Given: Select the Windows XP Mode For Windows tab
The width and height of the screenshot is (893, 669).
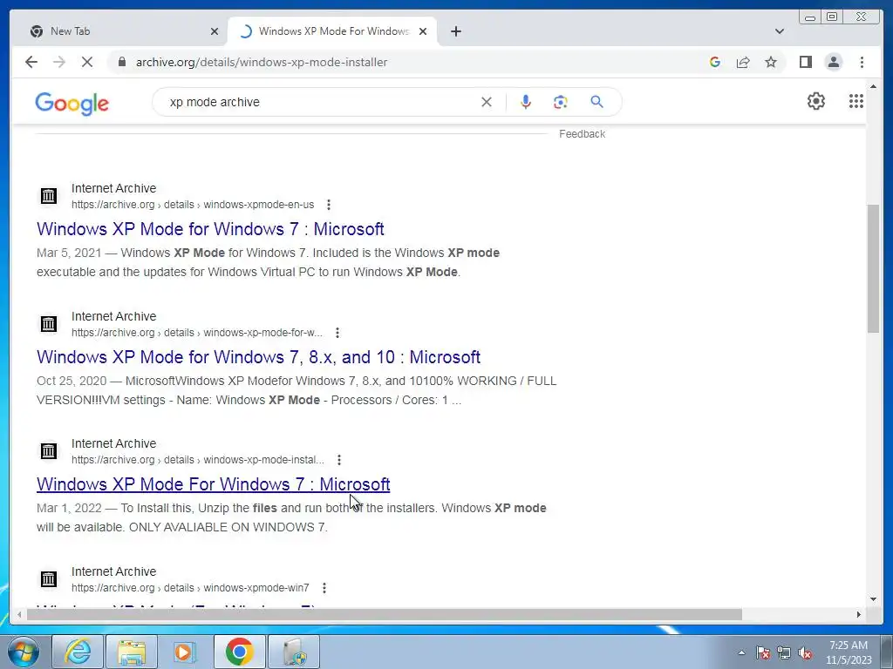Looking at the screenshot, I should pos(332,31).
